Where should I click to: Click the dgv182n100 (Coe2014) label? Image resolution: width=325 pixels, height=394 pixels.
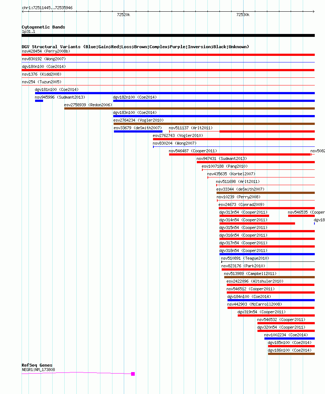[x=135, y=97]
